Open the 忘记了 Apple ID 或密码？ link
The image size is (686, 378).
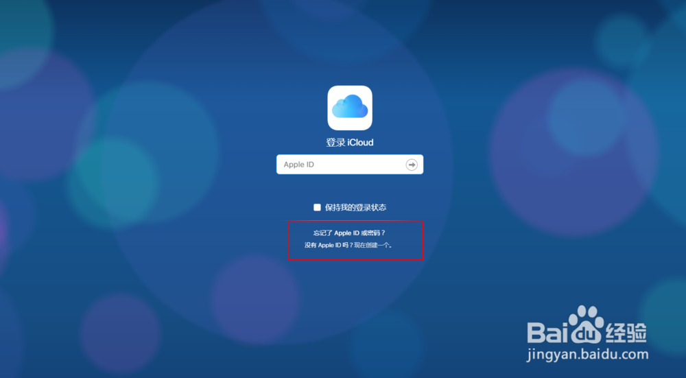point(350,233)
